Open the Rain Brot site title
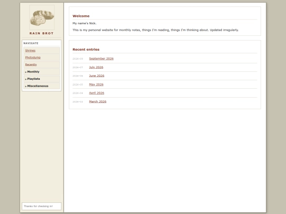286x214 pixels. tap(42, 33)
